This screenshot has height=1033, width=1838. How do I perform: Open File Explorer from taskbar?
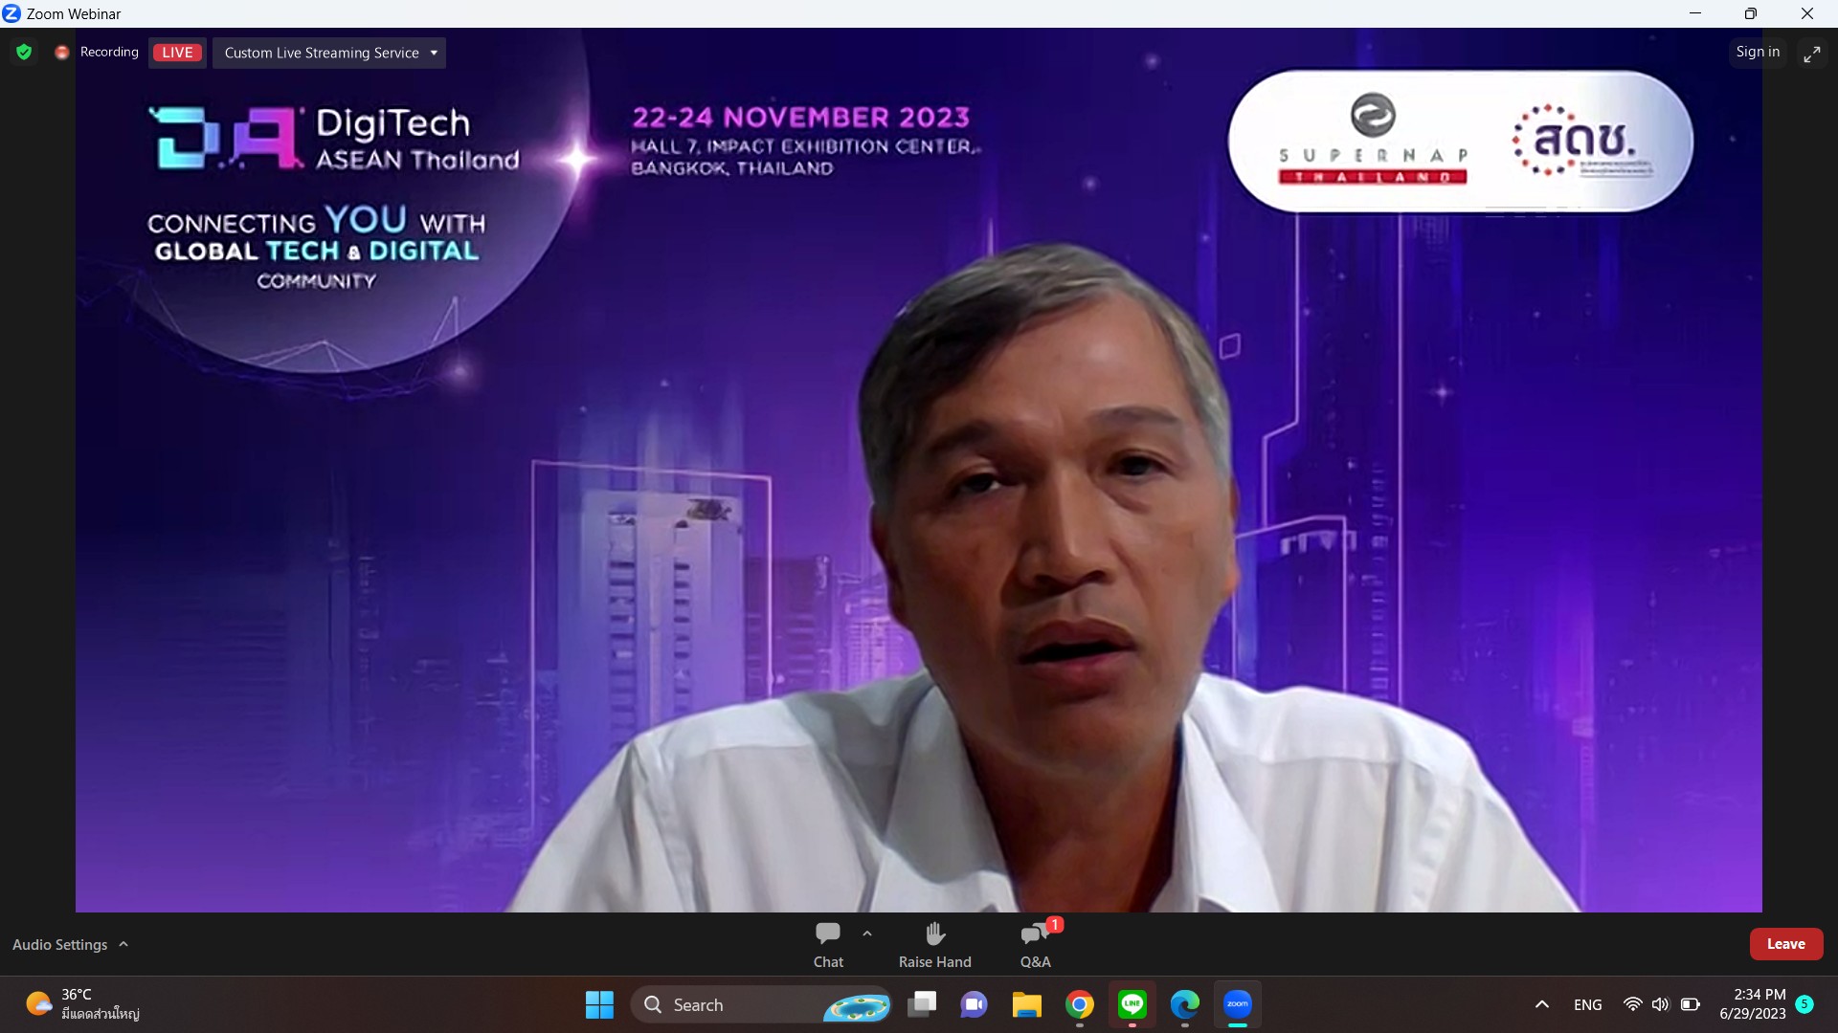click(x=1026, y=1004)
